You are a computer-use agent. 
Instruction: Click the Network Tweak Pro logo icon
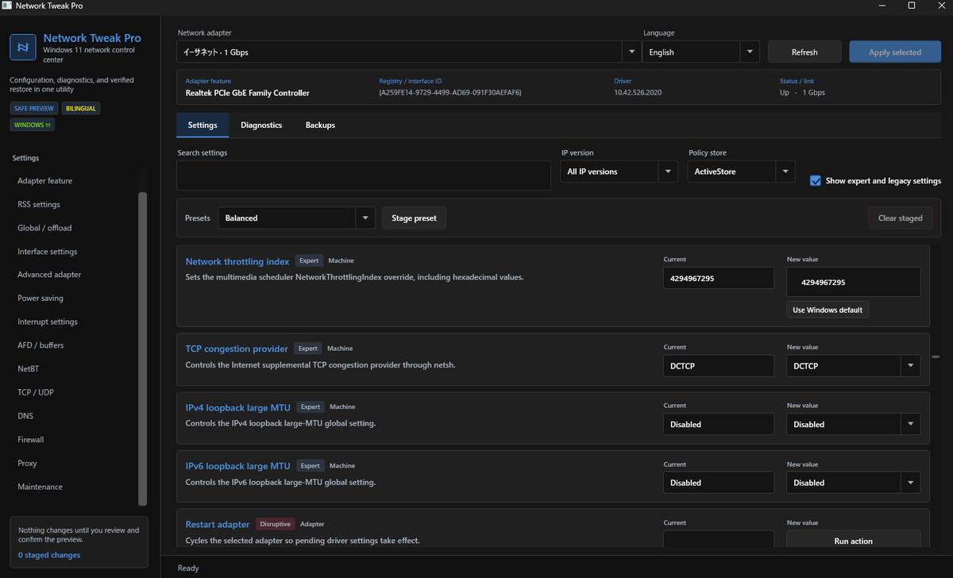[x=23, y=47]
